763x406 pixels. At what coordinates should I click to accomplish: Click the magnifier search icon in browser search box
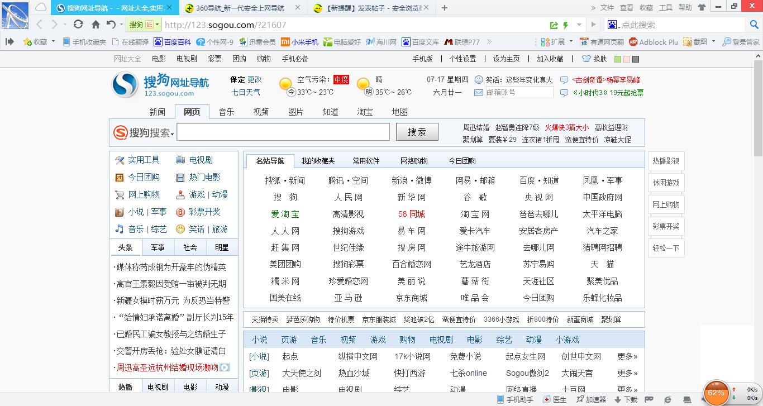754,25
